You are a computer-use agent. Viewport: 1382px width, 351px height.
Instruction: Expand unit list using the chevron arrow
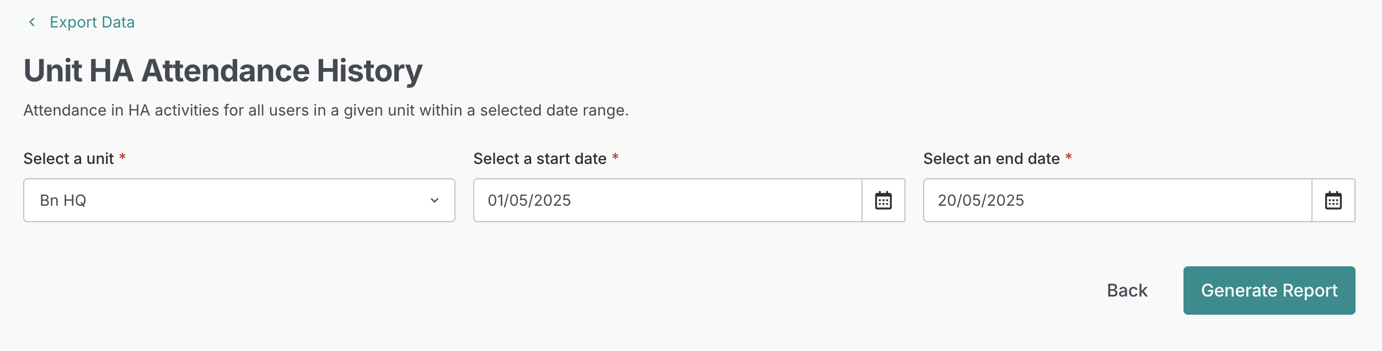(435, 200)
